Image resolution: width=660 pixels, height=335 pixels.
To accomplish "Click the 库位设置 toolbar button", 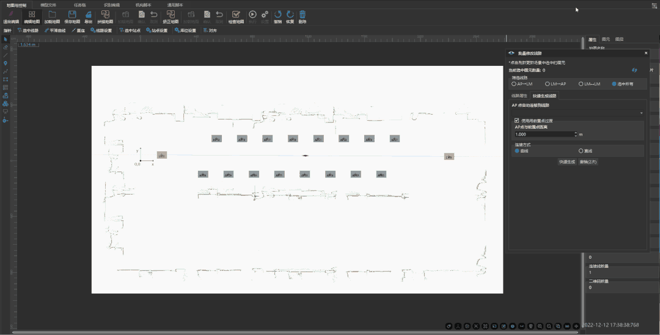I will tap(185, 31).
